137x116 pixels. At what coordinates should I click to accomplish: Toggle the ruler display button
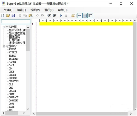pos(90,16)
